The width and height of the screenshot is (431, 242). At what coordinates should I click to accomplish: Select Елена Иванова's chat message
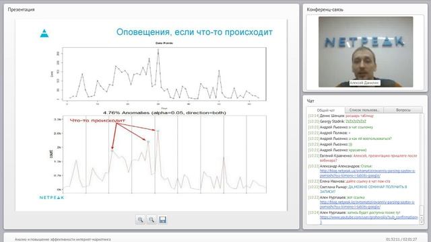pos(349,182)
